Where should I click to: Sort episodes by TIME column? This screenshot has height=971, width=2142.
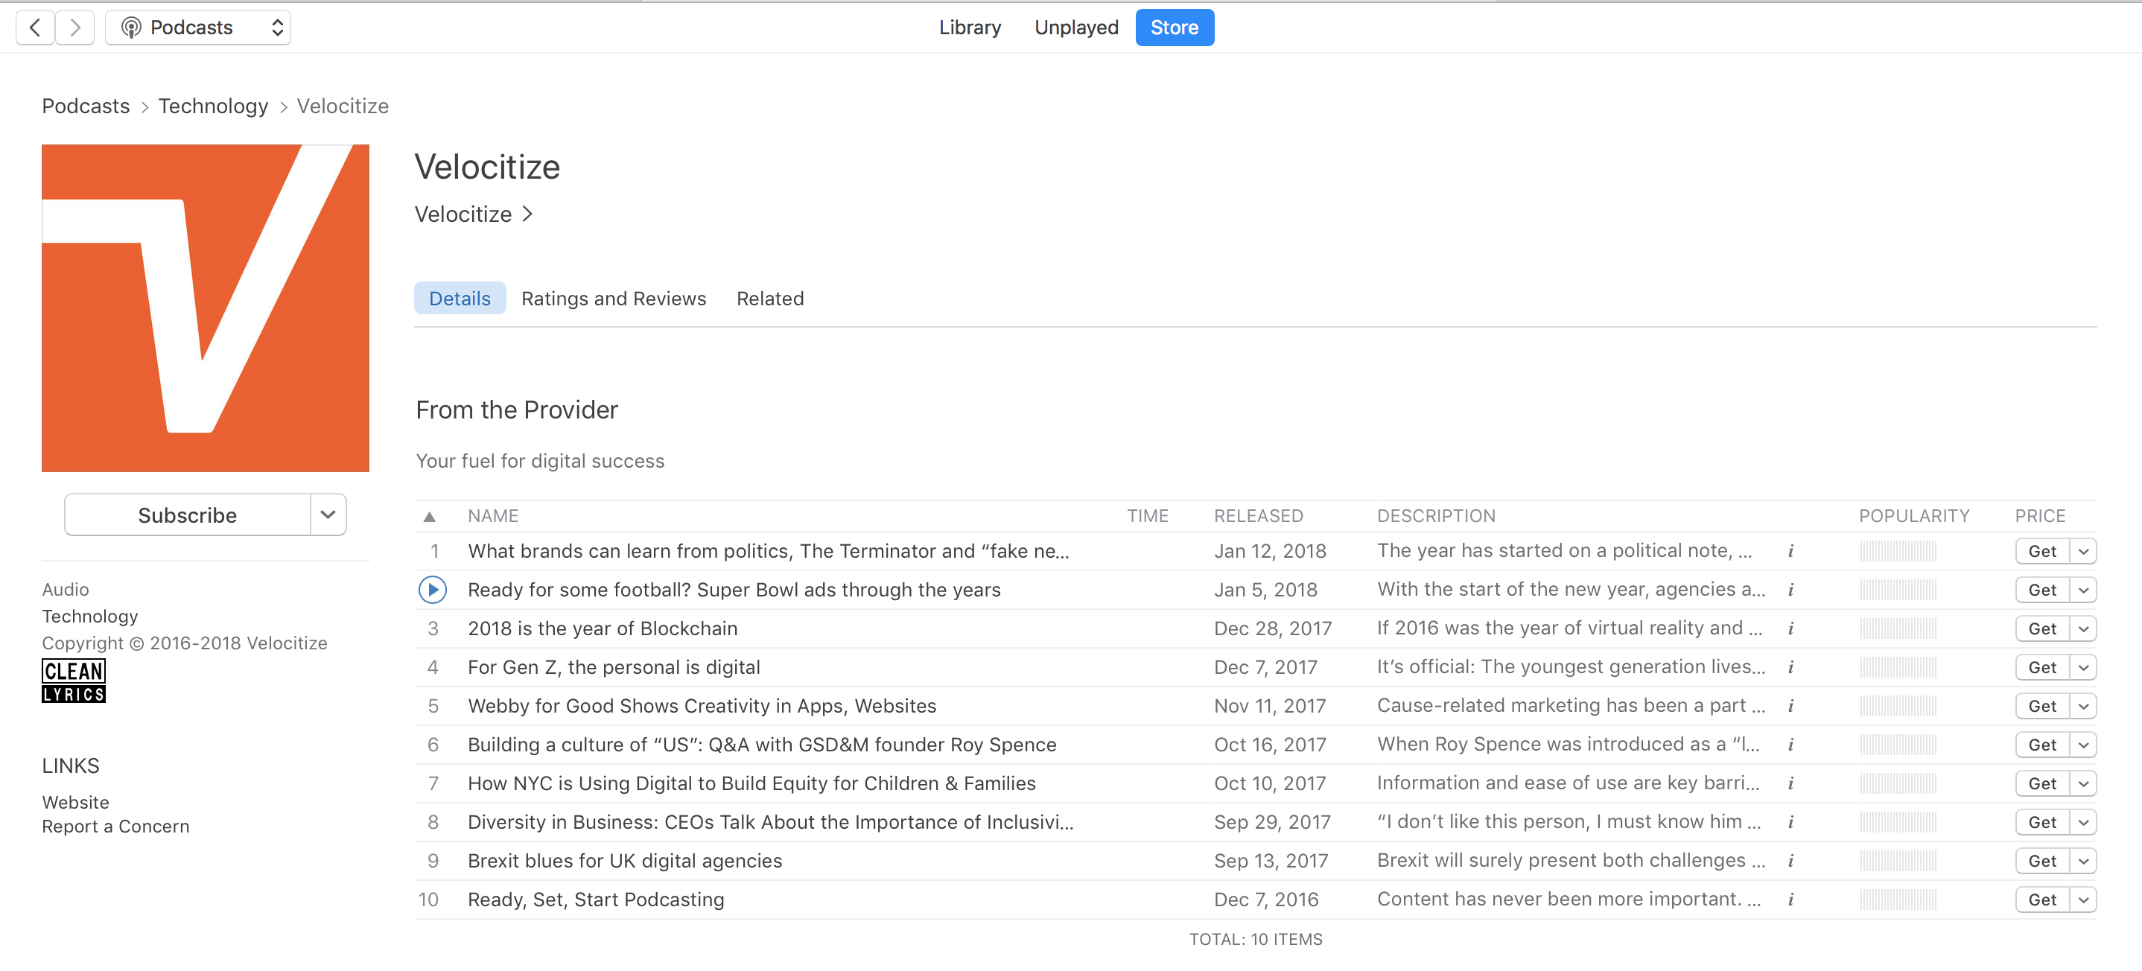pyautogui.click(x=1148, y=515)
